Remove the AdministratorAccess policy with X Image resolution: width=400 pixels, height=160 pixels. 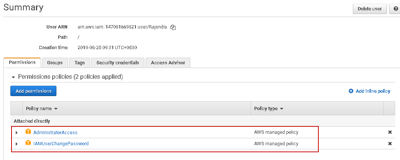click(x=390, y=132)
